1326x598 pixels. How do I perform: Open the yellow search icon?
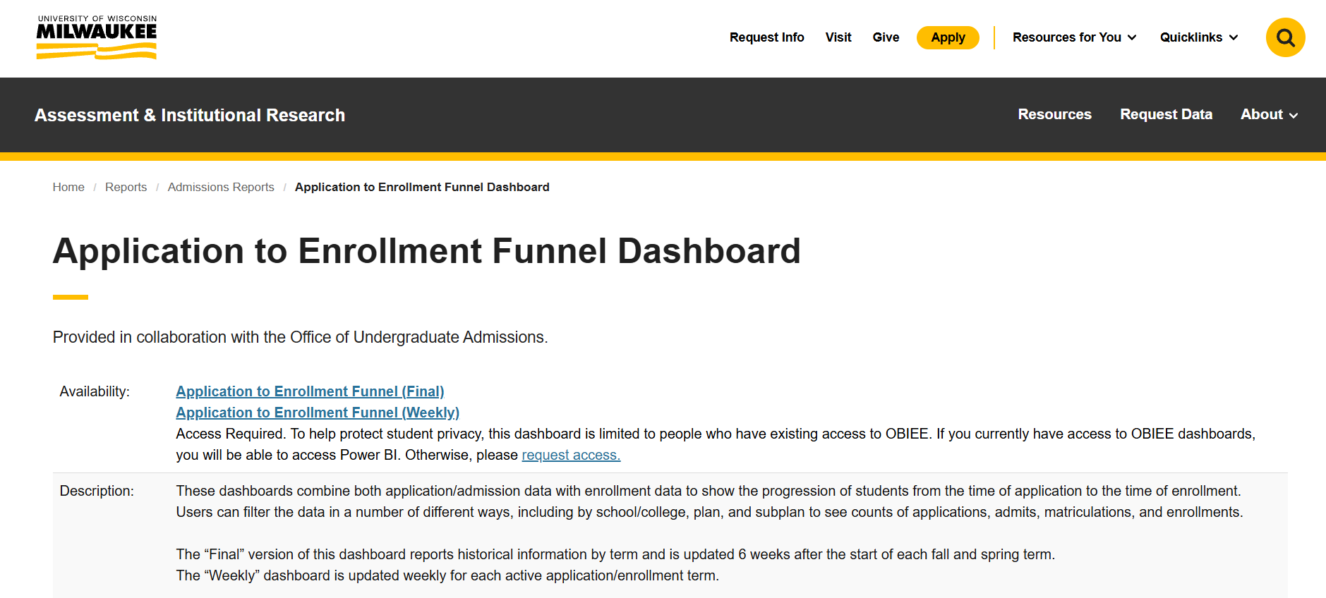point(1285,37)
